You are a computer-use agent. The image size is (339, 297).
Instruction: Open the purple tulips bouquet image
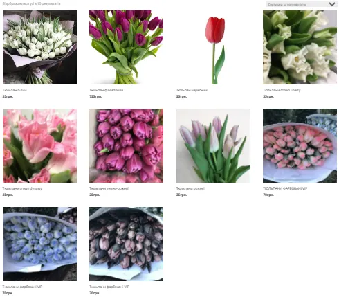(x=126, y=47)
